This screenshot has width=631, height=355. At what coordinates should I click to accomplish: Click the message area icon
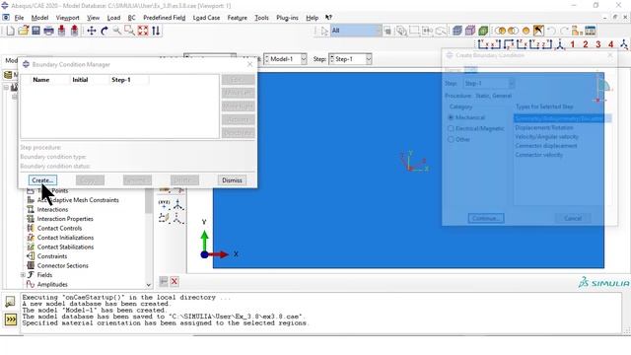click(11, 301)
